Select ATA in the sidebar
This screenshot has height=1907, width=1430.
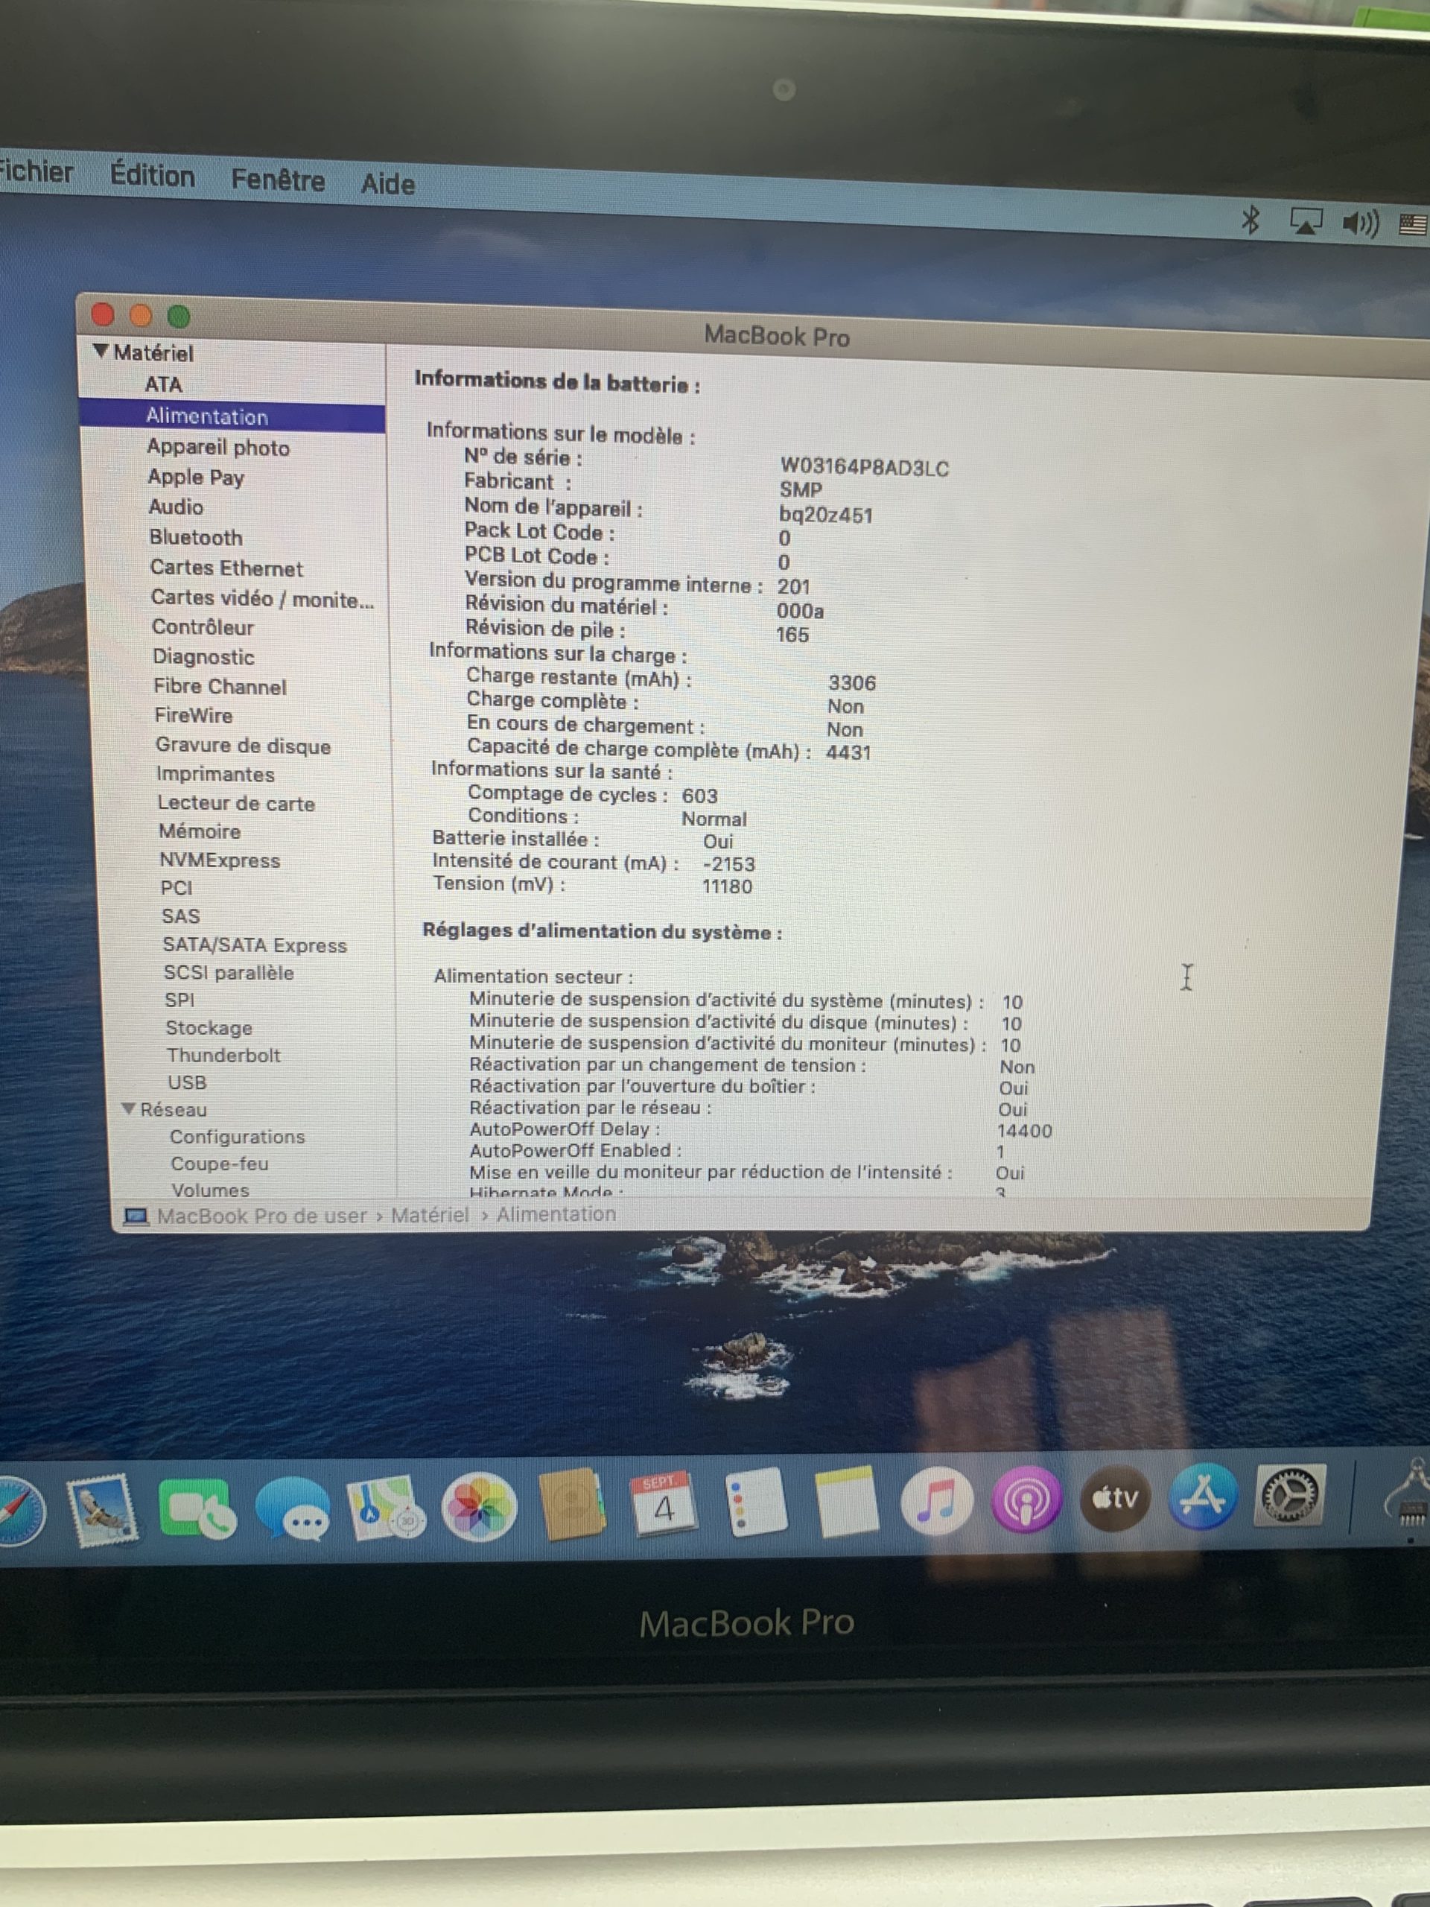point(163,384)
